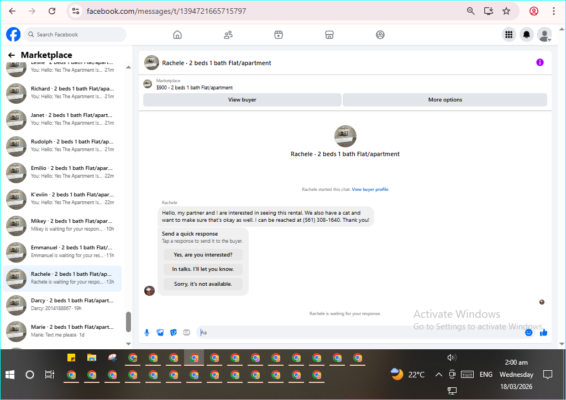Attach a photo using the image icon
Viewport: 566px width, 400px height.
click(160, 332)
